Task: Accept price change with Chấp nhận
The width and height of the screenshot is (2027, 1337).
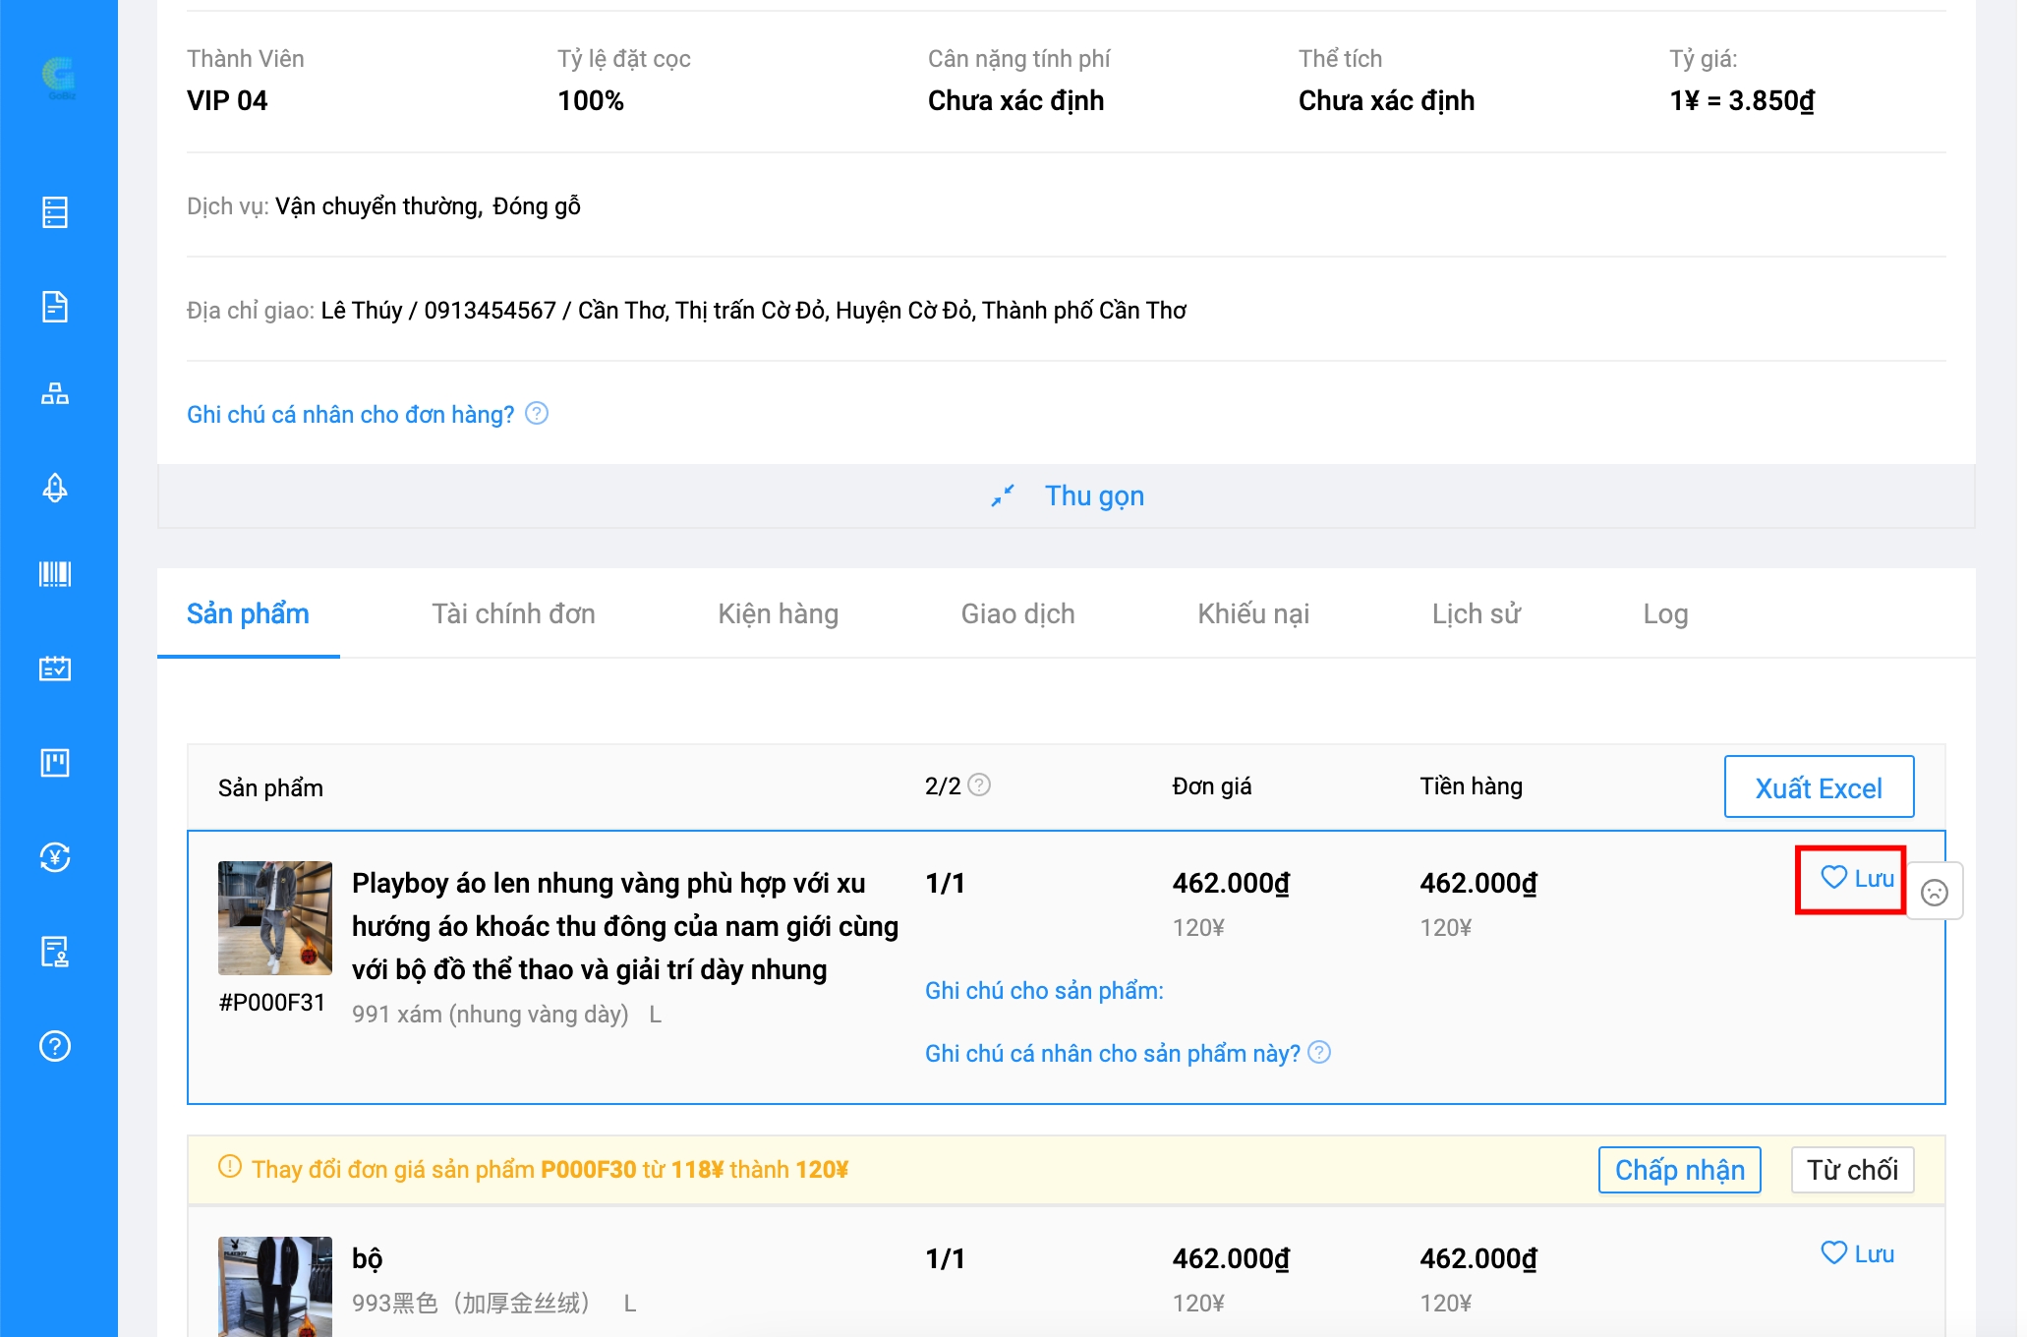Action: (x=1678, y=1169)
